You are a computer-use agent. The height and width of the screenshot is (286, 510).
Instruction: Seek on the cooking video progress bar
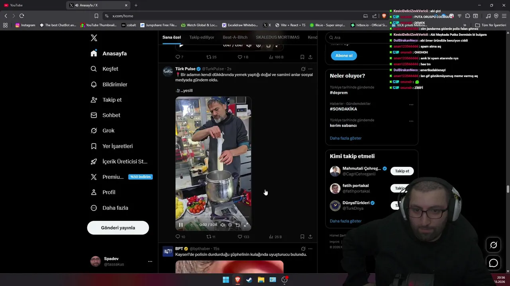[x=213, y=218]
